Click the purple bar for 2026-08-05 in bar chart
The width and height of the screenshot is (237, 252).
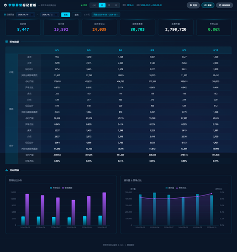[x=27, y=210]
